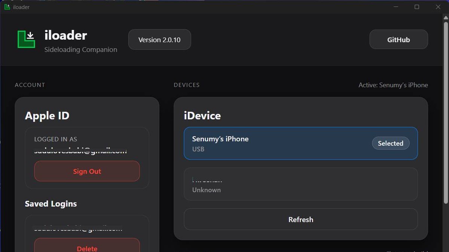Open the Version 2.0.10 button
The height and width of the screenshot is (252, 449).
[x=159, y=40]
